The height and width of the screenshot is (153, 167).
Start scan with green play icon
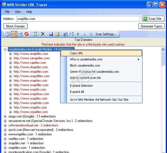pos(78,34)
